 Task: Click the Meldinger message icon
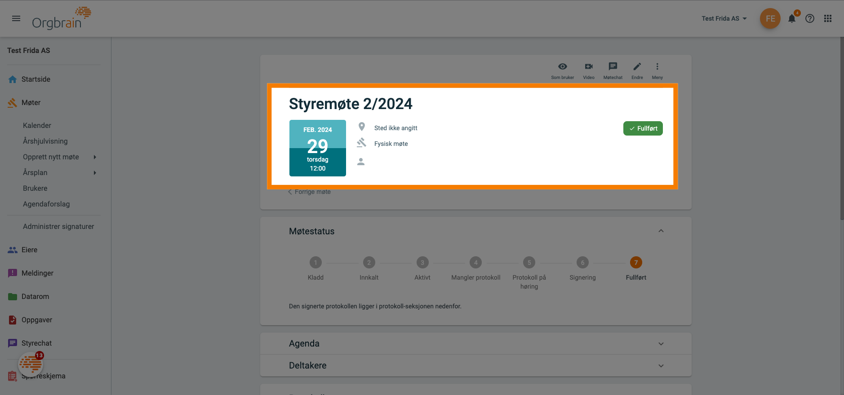click(x=13, y=273)
